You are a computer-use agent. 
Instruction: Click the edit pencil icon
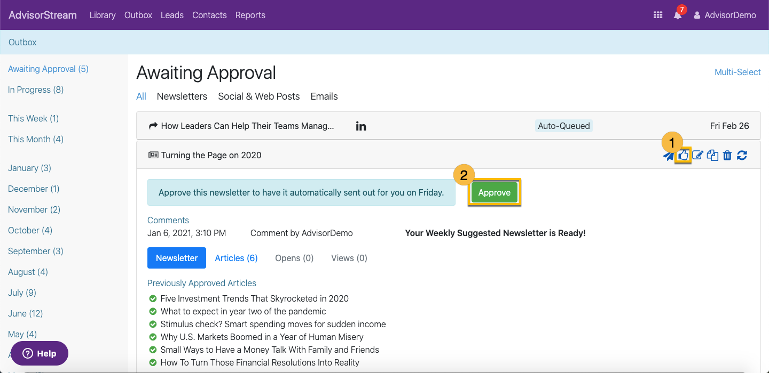[697, 155]
